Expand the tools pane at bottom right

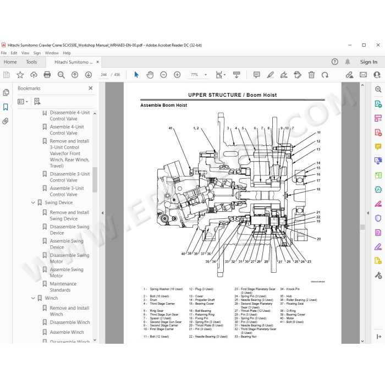coord(378,337)
